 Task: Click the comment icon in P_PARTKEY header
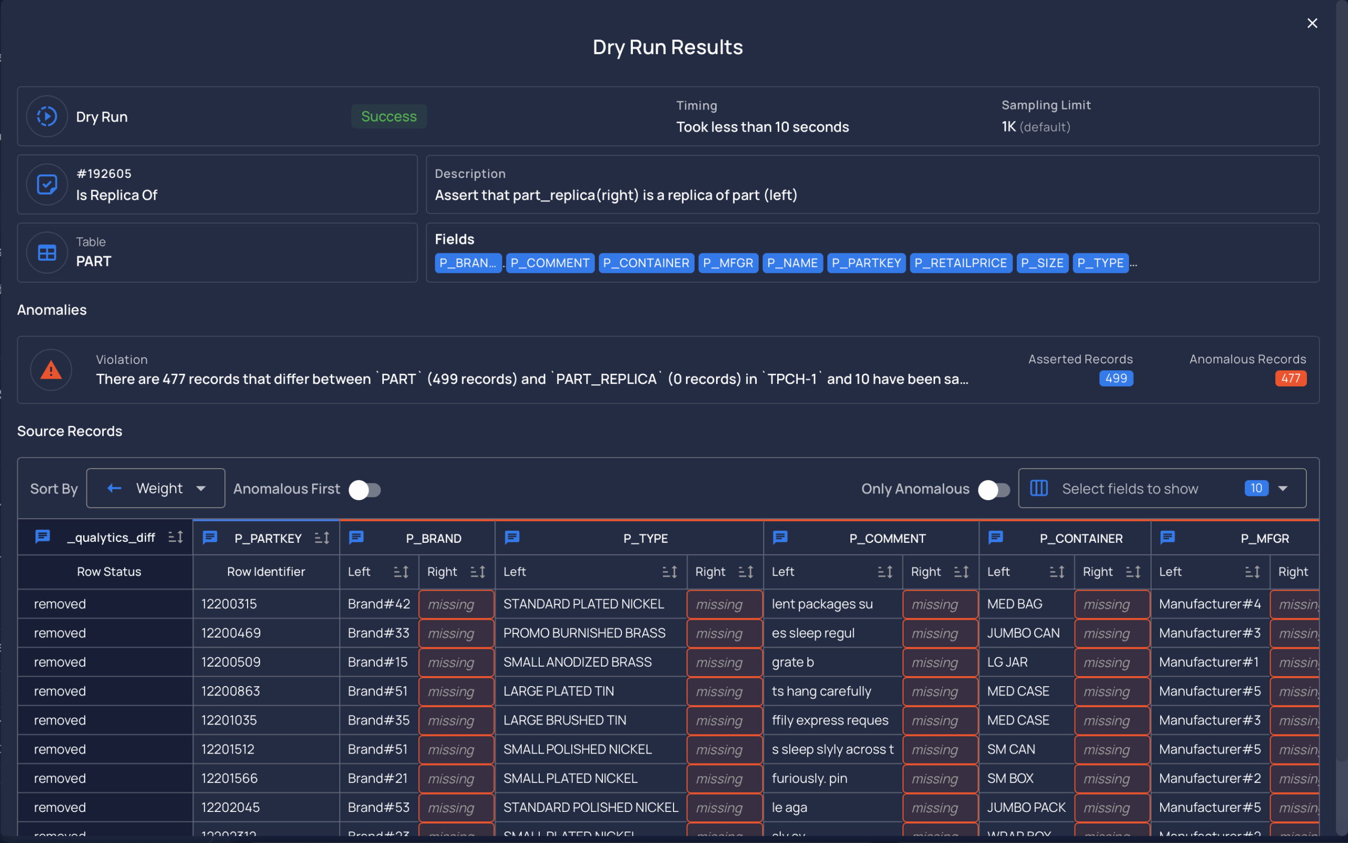pyautogui.click(x=210, y=538)
